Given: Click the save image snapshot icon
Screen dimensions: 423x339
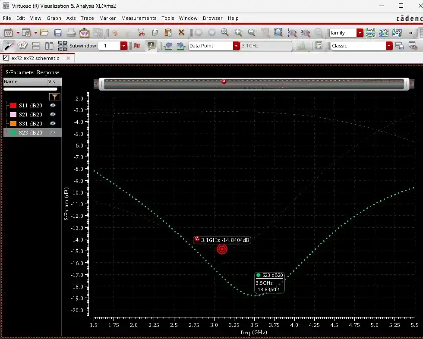Looking at the screenshot, I should coord(84,33).
